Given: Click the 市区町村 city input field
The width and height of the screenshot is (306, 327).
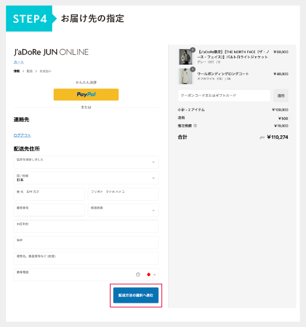Looking at the screenshot, I should (86, 226).
